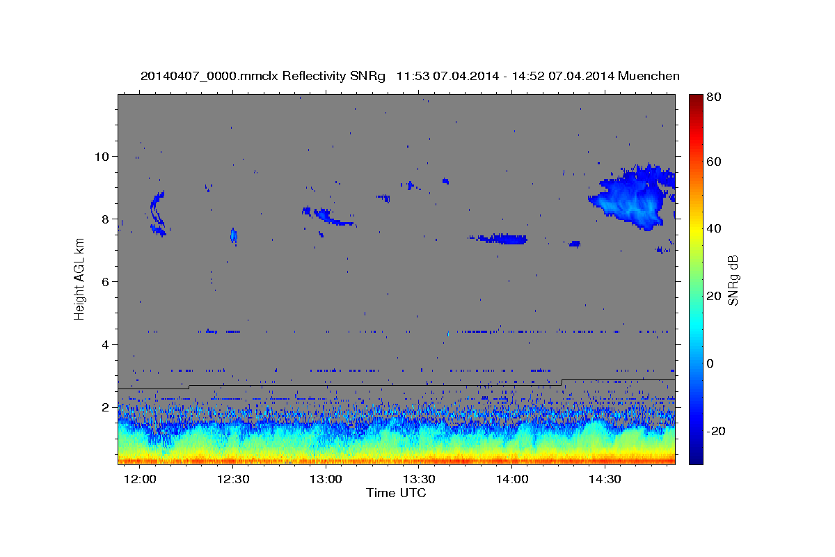Click the 12:30 time tick label
Viewport: 835px width, 557px height.
(234, 479)
